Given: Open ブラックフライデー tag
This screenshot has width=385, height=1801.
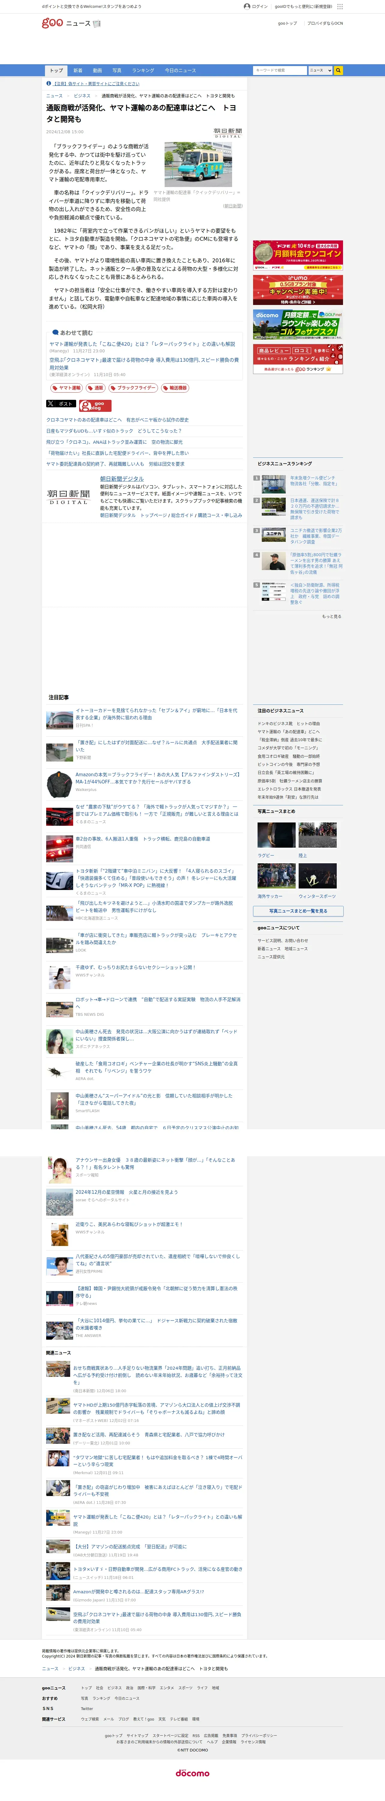Looking at the screenshot, I should [x=133, y=388].
